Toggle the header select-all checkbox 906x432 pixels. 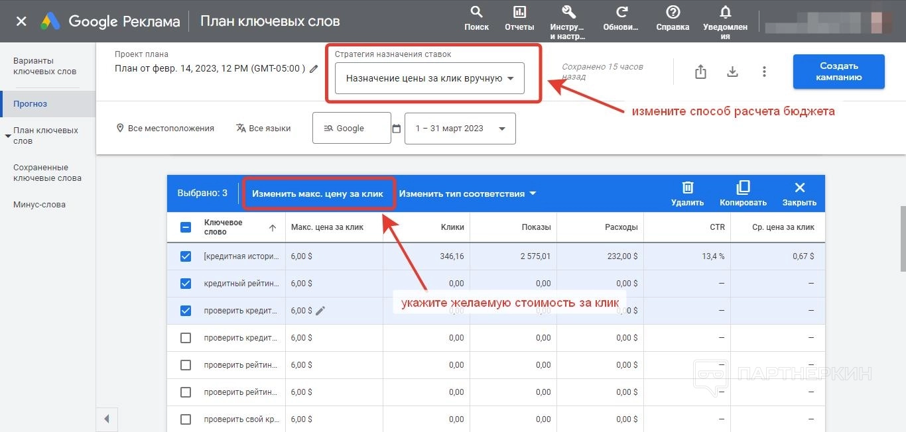(x=186, y=227)
